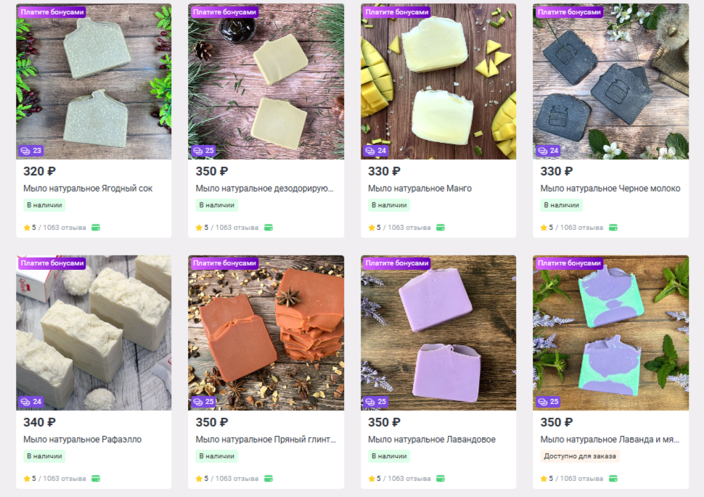The image size is (704, 497).
Task: Click Доступно для заказа status badge
Action: tap(580, 456)
